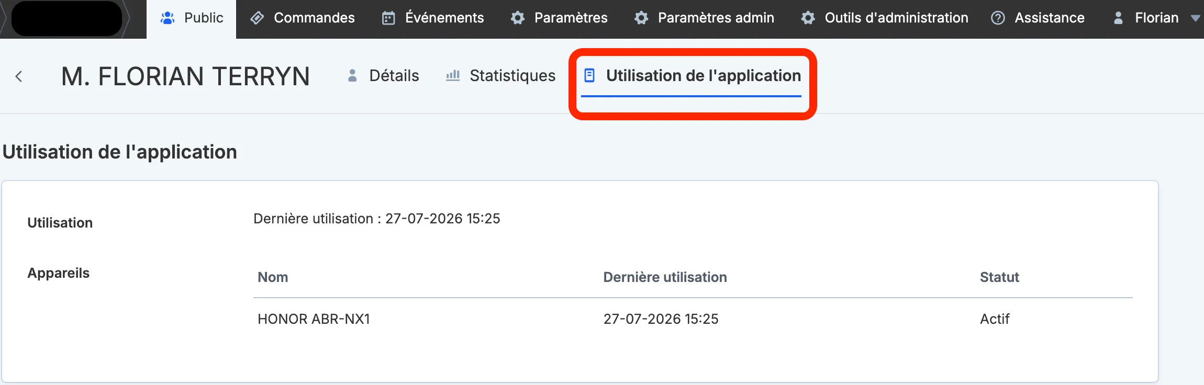This screenshot has width=1204, height=385.
Task: Click the Assistance question mark icon
Action: pos(998,18)
